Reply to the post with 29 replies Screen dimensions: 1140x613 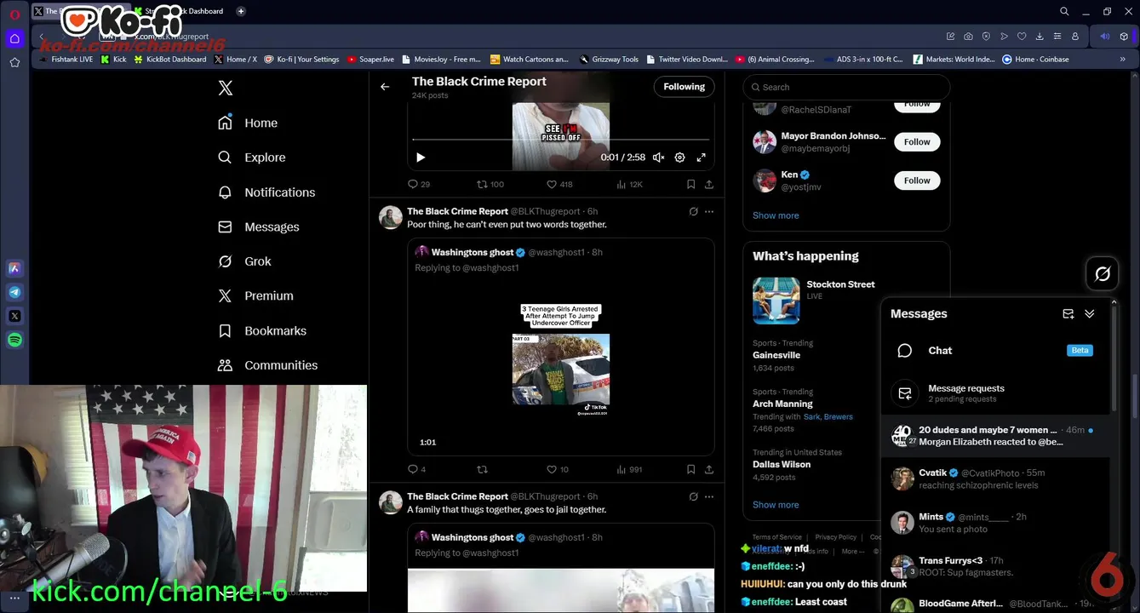[x=419, y=184]
